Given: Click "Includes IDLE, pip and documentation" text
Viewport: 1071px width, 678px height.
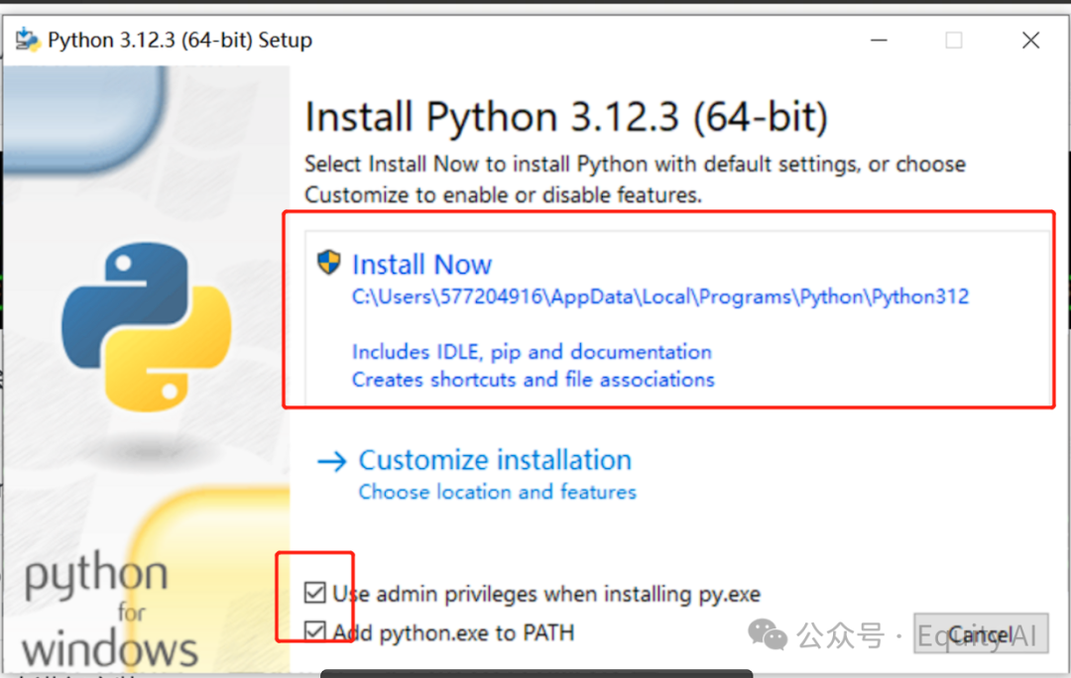Looking at the screenshot, I should coord(532,352).
